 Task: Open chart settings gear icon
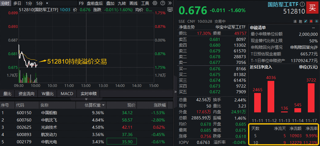[x=155, y=3]
